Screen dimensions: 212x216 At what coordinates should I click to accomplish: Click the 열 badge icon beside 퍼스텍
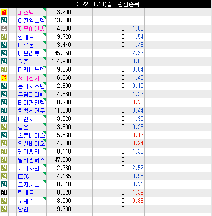pyautogui.click(x=4, y=12)
